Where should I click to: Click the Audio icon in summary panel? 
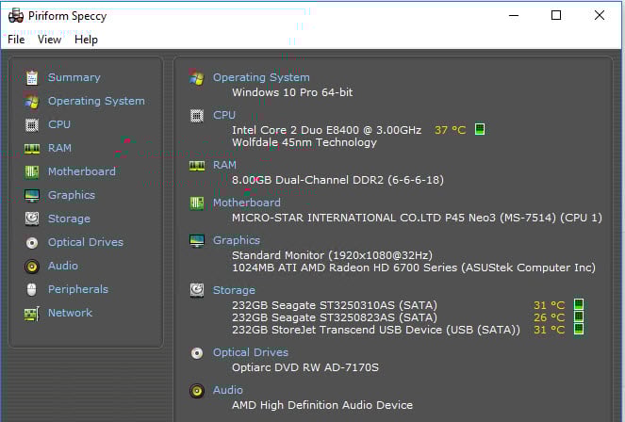197,391
